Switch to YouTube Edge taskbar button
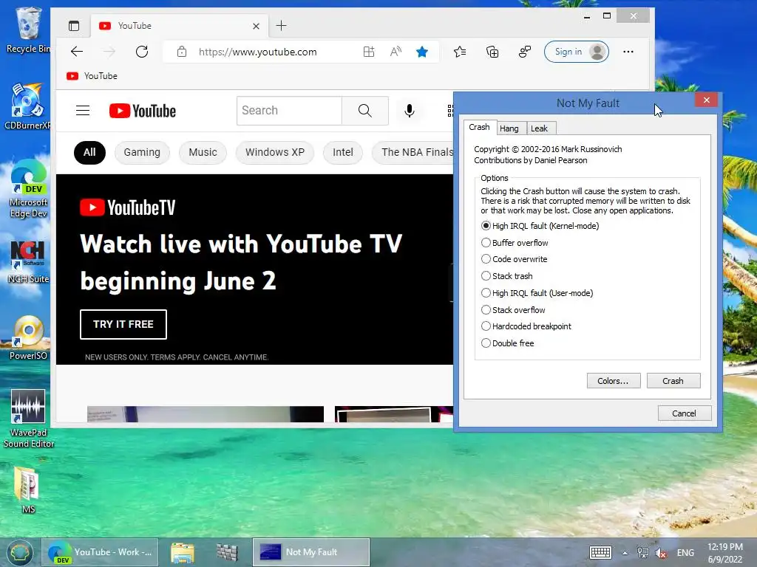The height and width of the screenshot is (567, 757). 100,552
